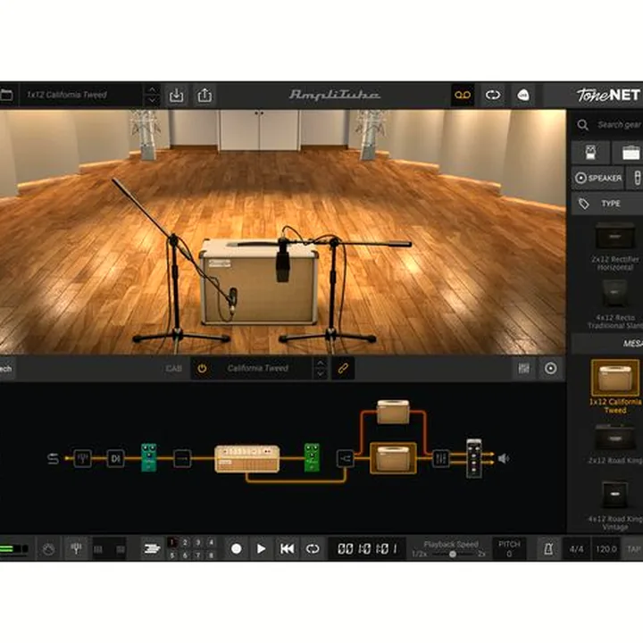Select the tuner block in signal chain
The image size is (643, 643).
pyautogui.click(x=82, y=458)
